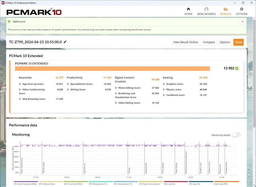Open the RESULTS section
The image size is (256, 187).
226,11
